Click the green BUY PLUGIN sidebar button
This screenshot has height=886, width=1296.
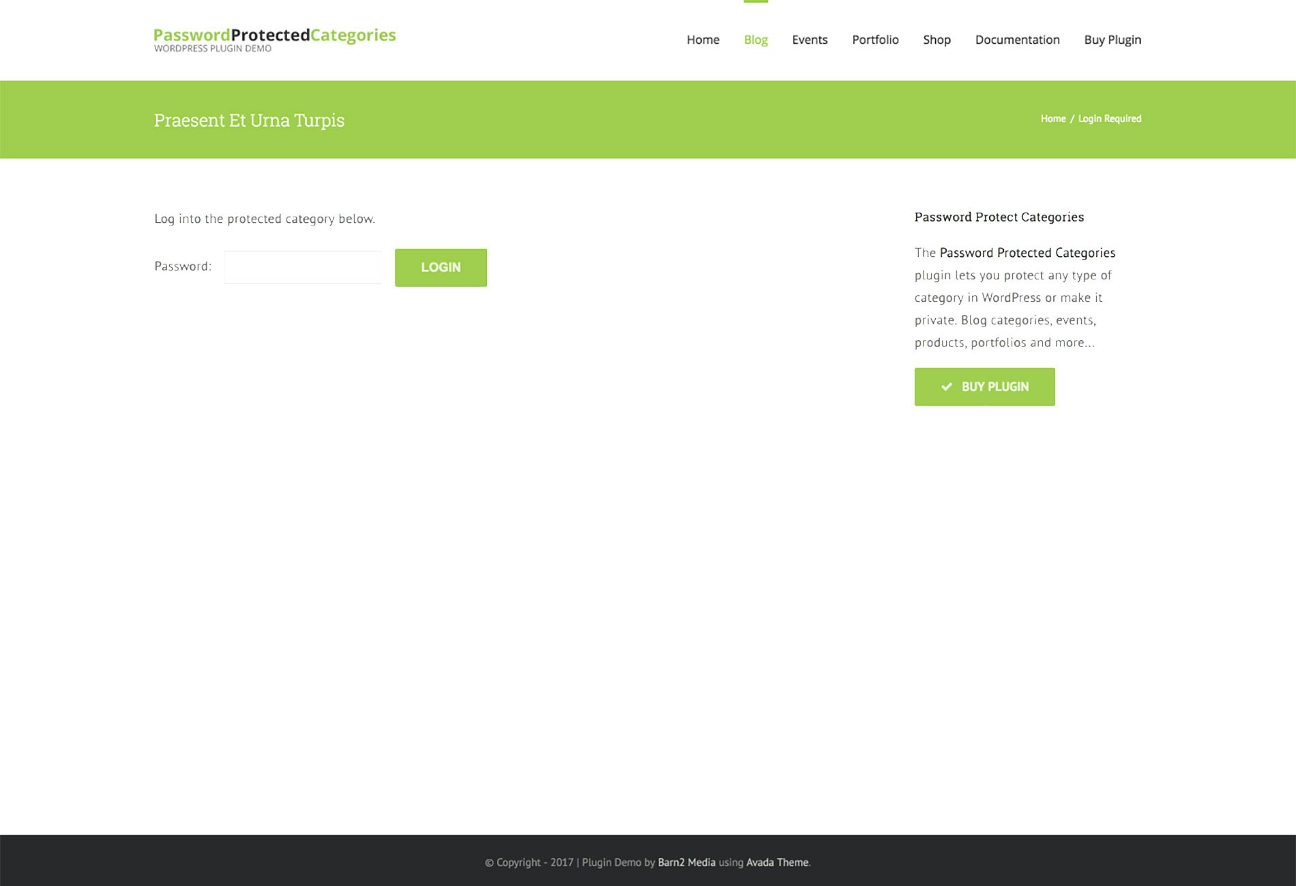pos(984,386)
